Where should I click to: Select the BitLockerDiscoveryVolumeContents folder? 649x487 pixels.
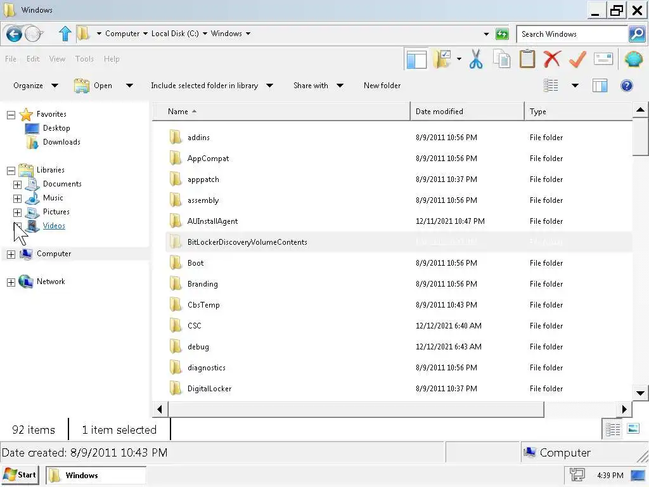pos(399,242)
